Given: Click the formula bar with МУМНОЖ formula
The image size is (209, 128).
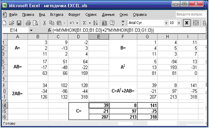Looking at the screenshot, I should point(128,30).
